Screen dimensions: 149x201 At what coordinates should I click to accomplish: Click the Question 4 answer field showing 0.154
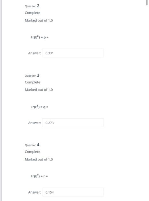coord(73,192)
